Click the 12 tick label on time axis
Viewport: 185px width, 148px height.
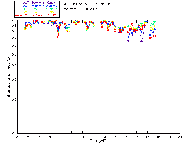coord(93,137)
